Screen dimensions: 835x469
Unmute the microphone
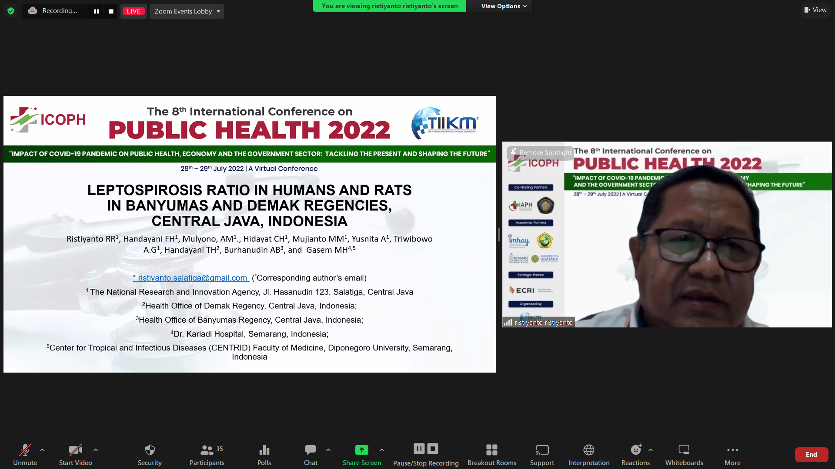25,454
